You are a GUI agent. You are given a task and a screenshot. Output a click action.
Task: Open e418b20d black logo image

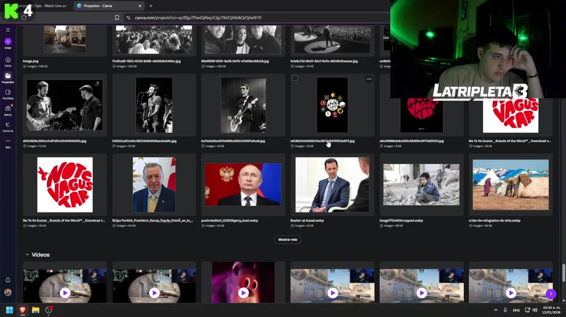(332, 105)
